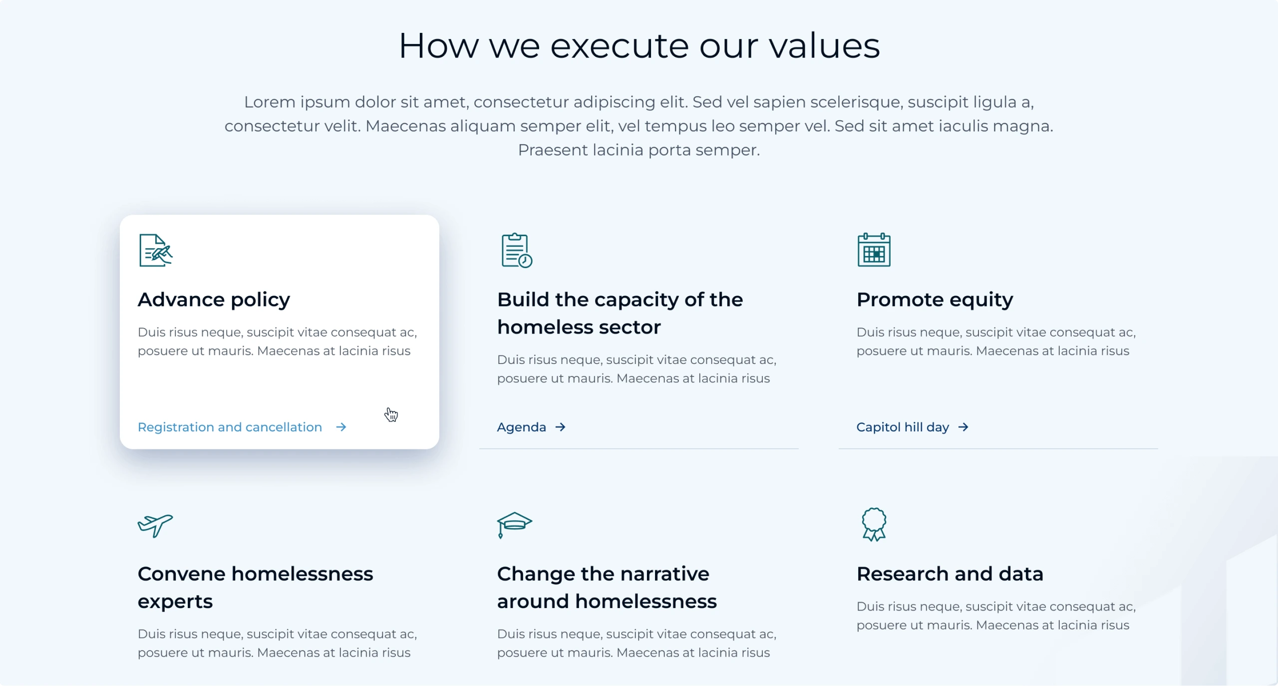Click the Promote equity heading

pyautogui.click(x=935, y=300)
